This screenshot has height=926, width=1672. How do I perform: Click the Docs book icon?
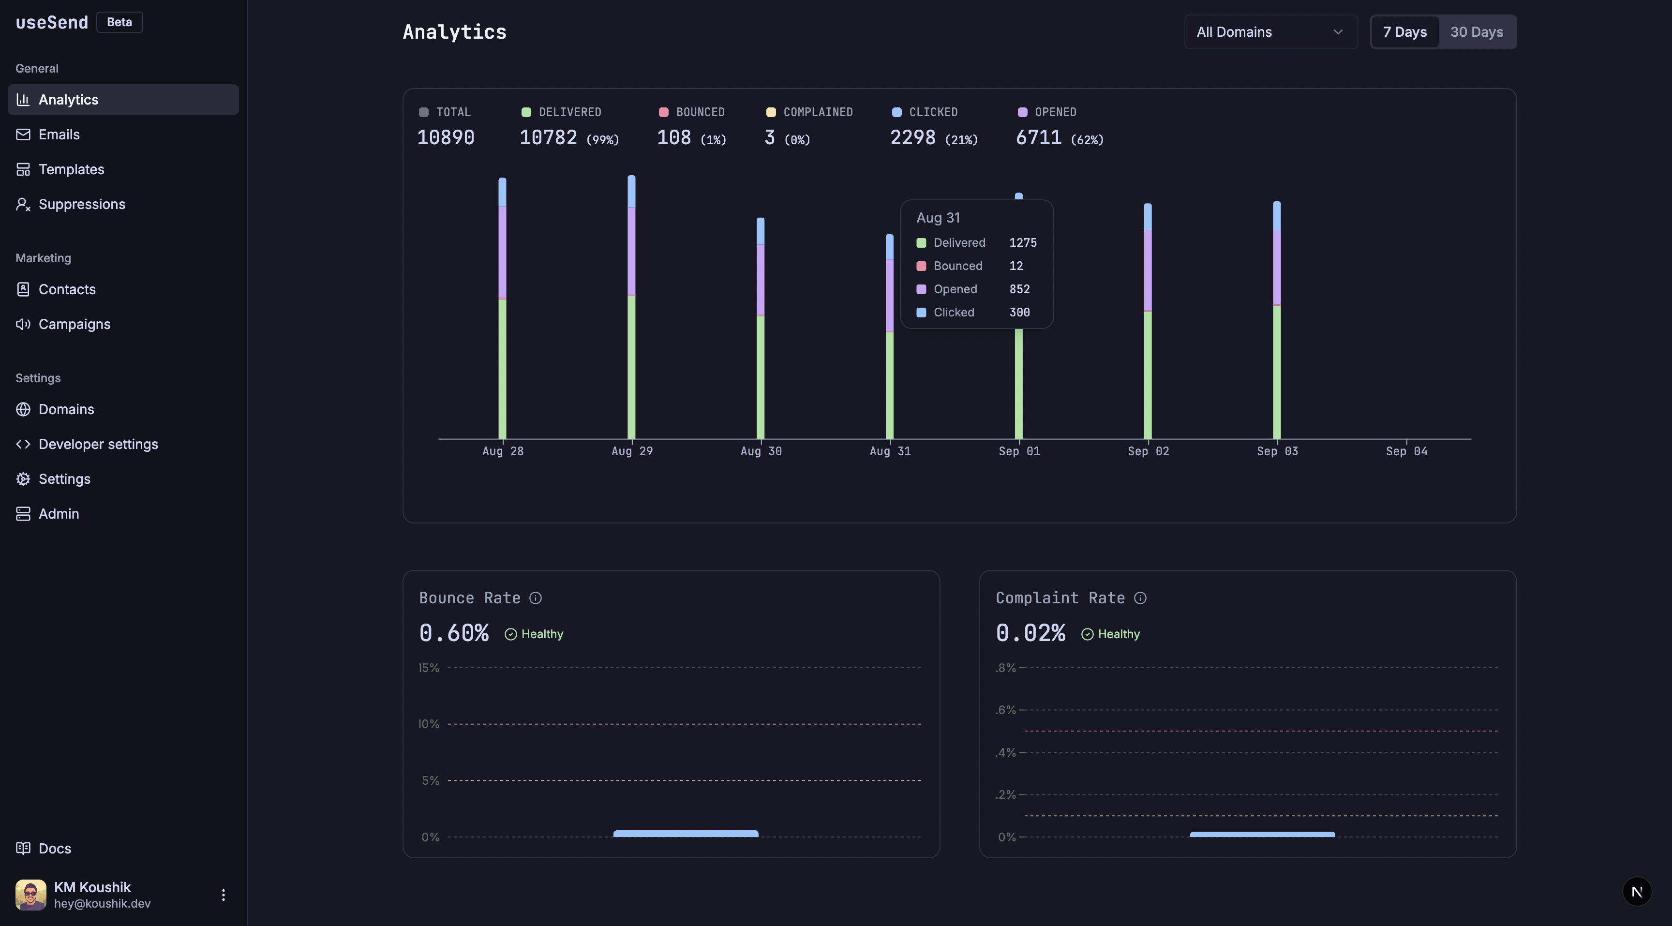[23, 848]
